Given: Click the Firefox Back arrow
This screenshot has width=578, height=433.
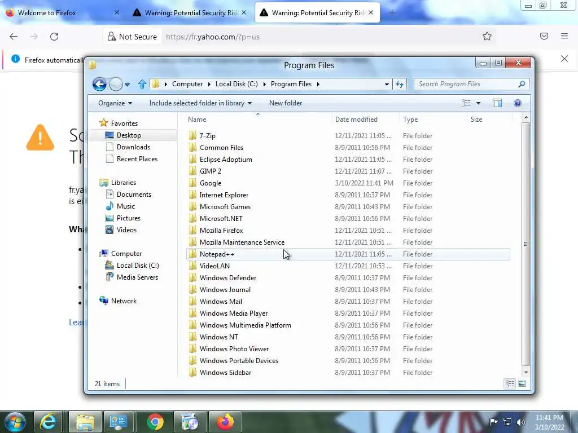Looking at the screenshot, I should tap(14, 37).
